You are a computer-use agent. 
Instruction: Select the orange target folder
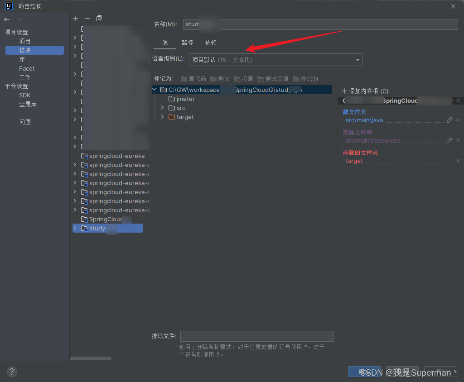point(181,117)
